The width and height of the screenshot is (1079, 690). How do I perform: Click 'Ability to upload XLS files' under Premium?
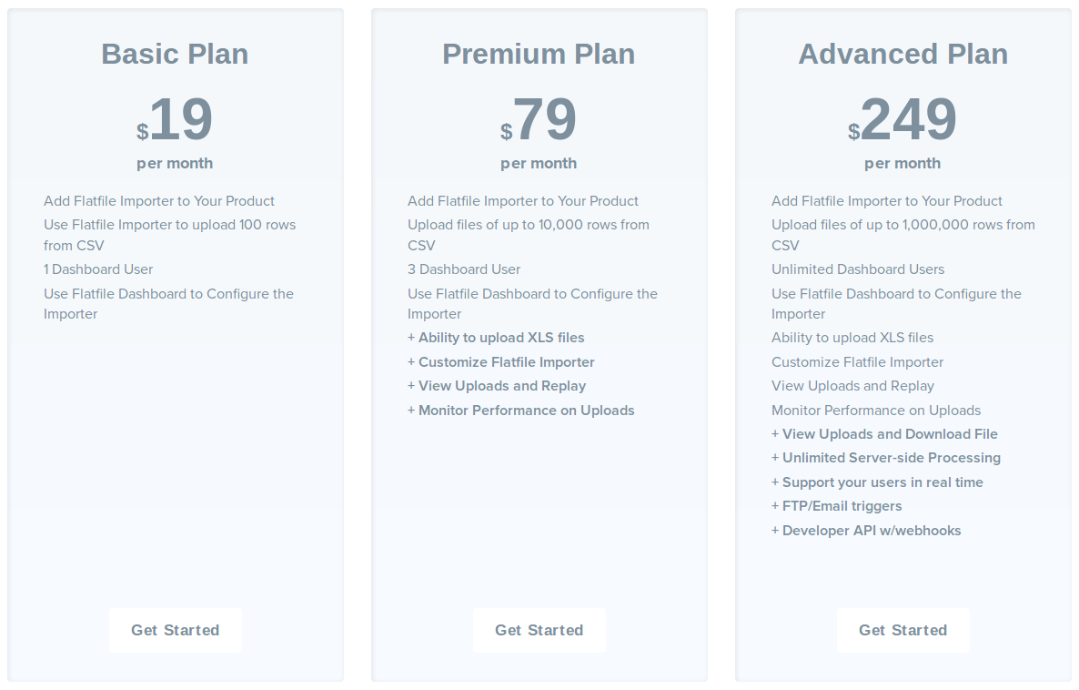(x=496, y=337)
